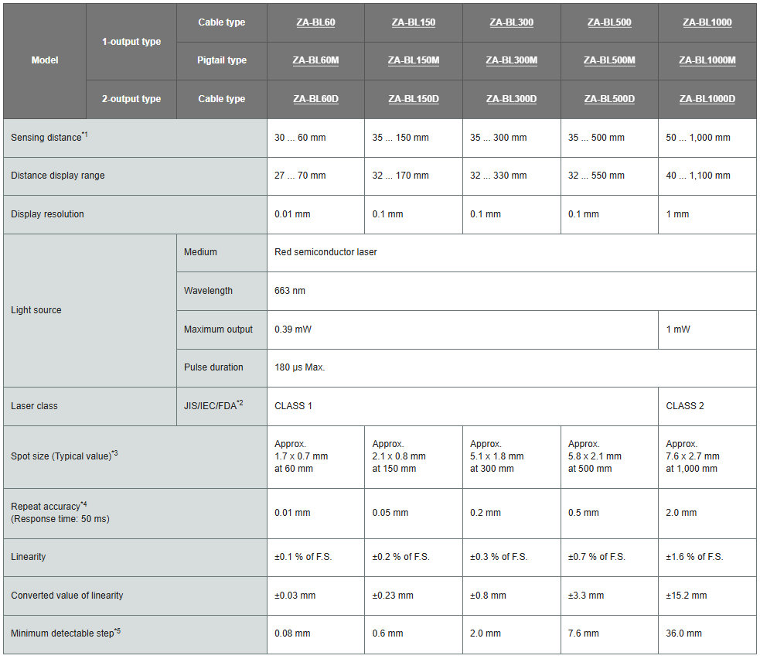Click the 1.7 x 0.7 mm spot size cell
This screenshot has width=760, height=659.
(x=315, y=457)
